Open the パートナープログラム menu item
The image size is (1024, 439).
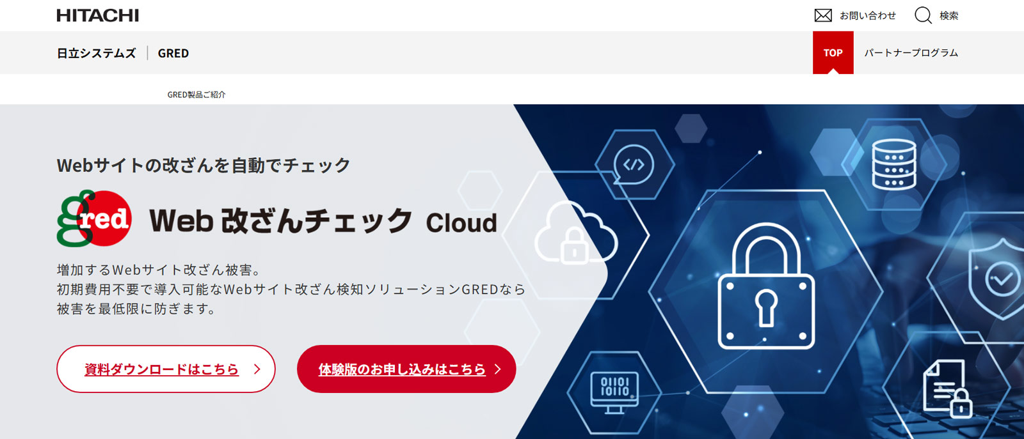pyautogui.click(x=911, y=52)
